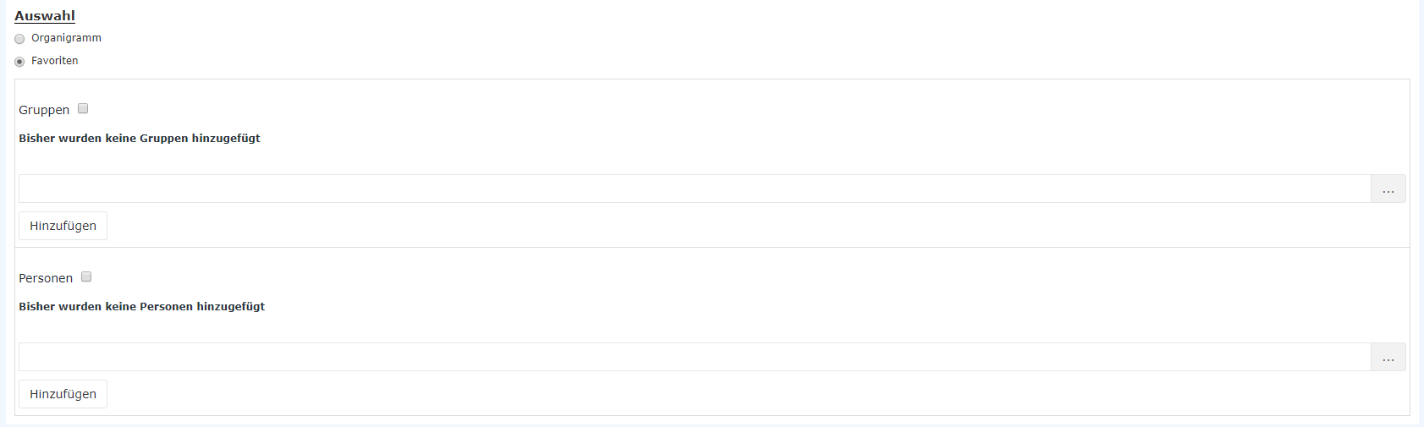
Task: Click the Favoriten label text
Action: pos(55,61)
